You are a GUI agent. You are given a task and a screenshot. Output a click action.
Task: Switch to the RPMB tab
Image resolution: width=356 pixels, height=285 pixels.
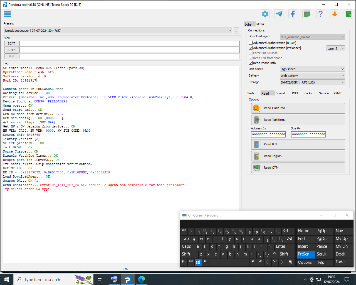[x=337, y=93]
